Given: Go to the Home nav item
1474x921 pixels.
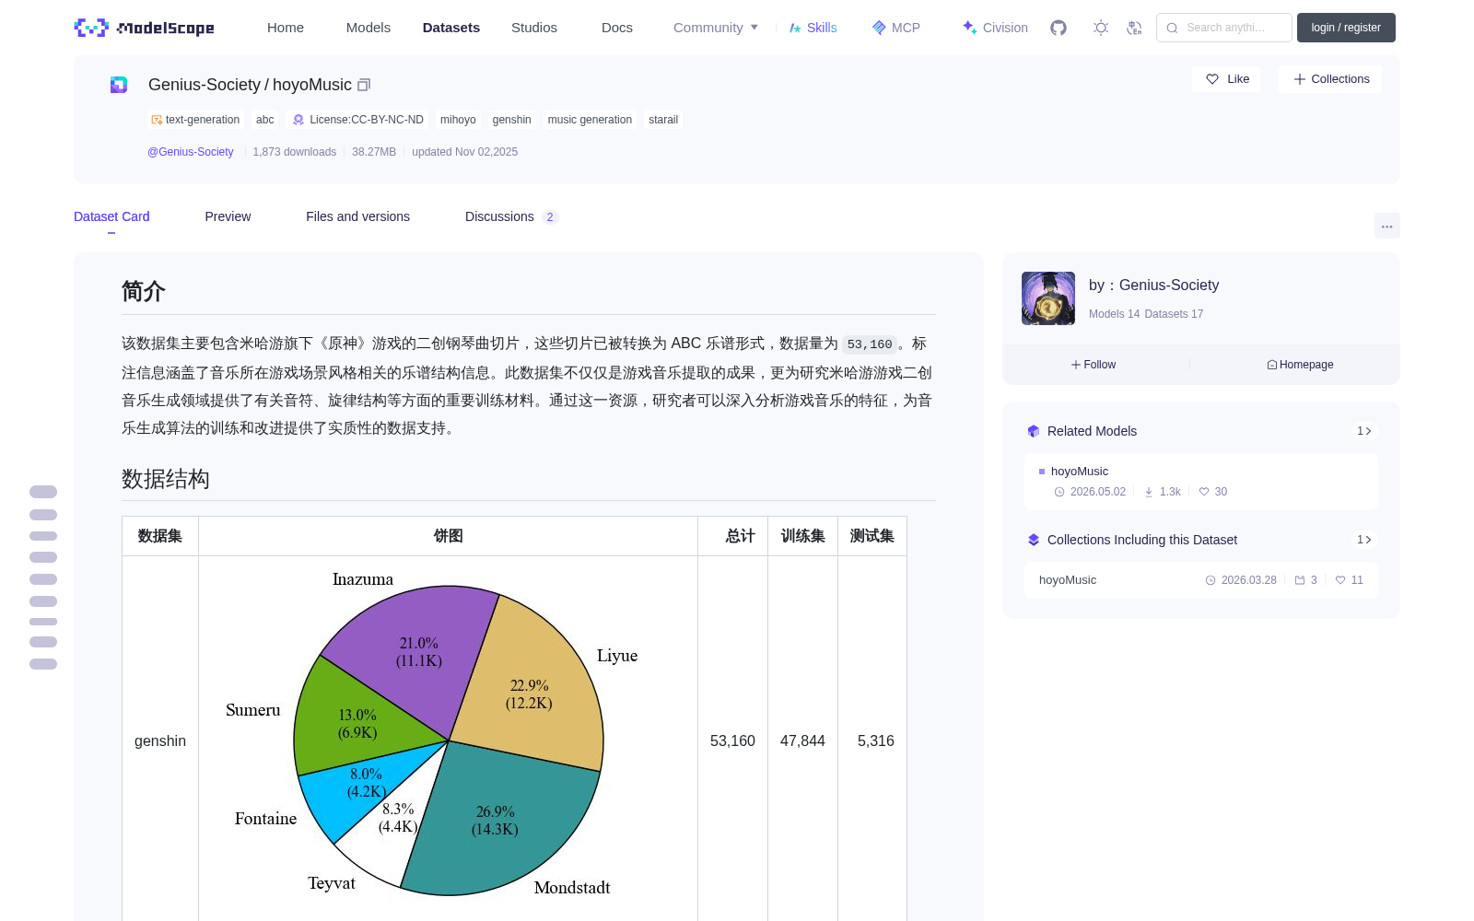Looking at the screenshot, I should (286, 28).
